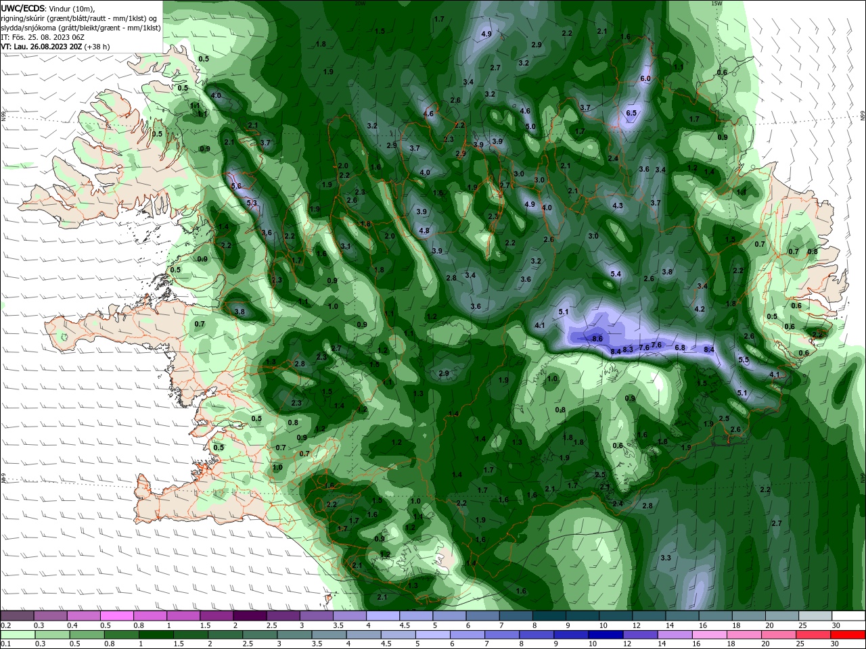Pick the lavender 4 swatch in the snow legend
Viewport: 866px width, 649px height.
(383, 616)
